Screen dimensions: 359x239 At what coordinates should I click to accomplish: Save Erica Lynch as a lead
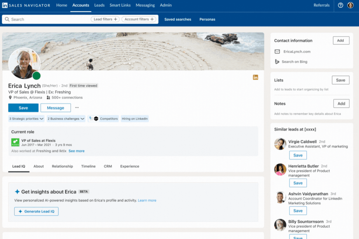[23, 108]
